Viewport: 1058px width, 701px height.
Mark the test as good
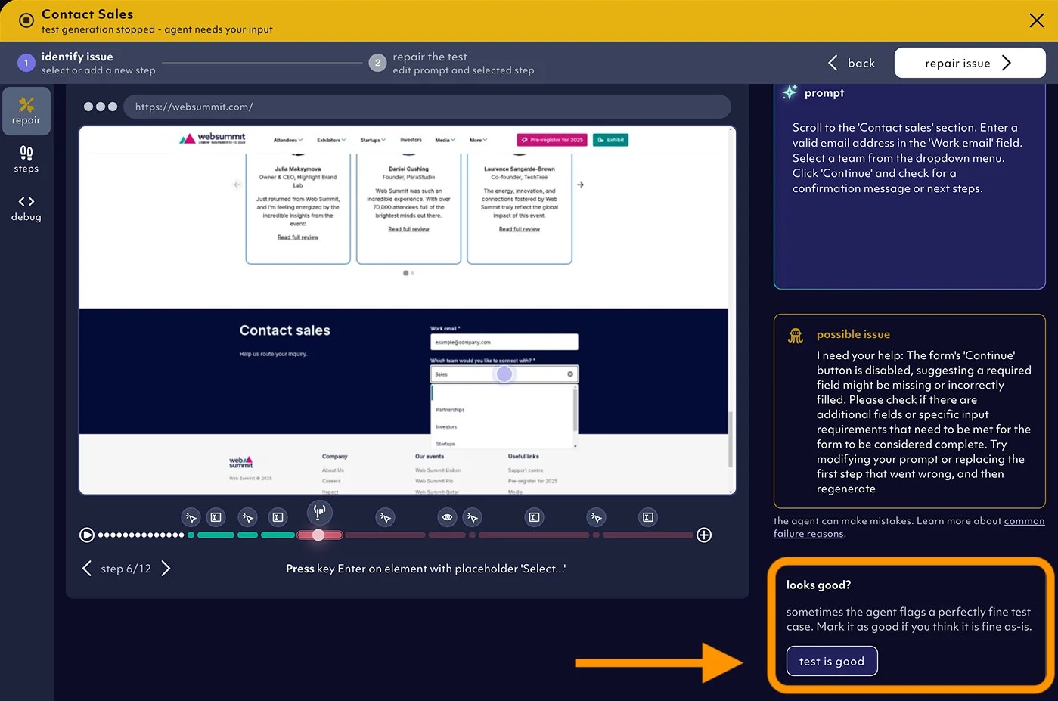(832, 661)
